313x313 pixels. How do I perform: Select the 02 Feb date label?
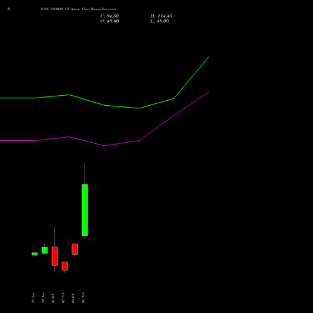pos(63,298)
